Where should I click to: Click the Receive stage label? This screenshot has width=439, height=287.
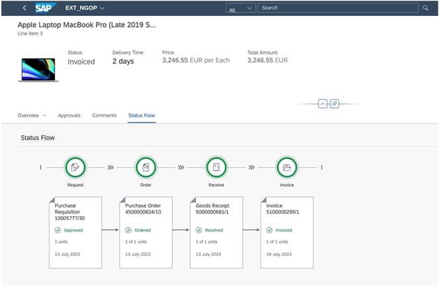click(x=217, y=185)
